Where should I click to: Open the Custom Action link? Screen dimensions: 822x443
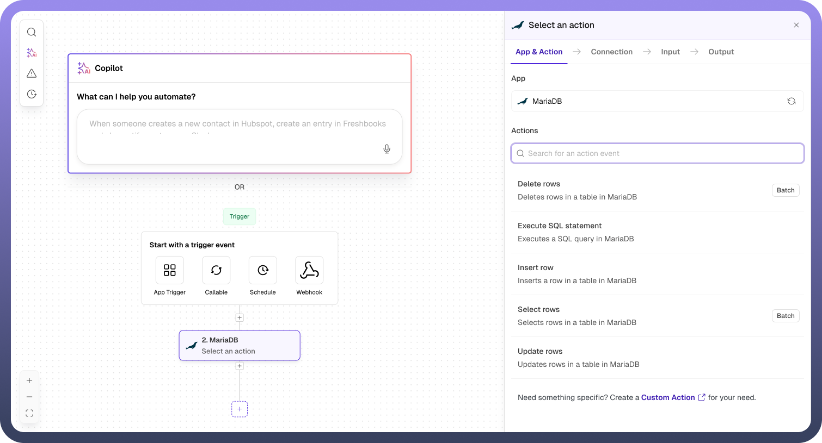point(668,397)
